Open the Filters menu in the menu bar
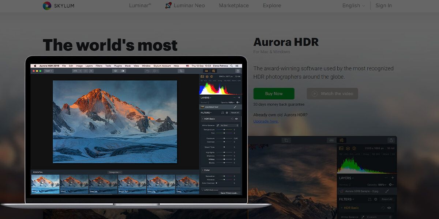This screenshot has width=439, height=219. (99, 66)
